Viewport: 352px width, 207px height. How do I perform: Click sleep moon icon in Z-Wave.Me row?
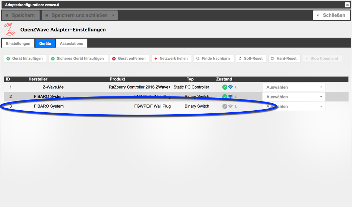tap(236, 87)
